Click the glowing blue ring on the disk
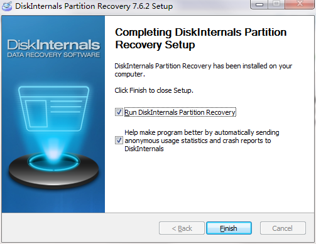The image size is (316, 244). (x=53, y=162)
